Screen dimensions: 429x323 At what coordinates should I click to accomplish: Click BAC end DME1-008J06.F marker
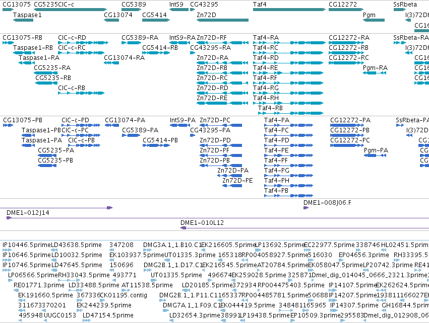[306, 208]
